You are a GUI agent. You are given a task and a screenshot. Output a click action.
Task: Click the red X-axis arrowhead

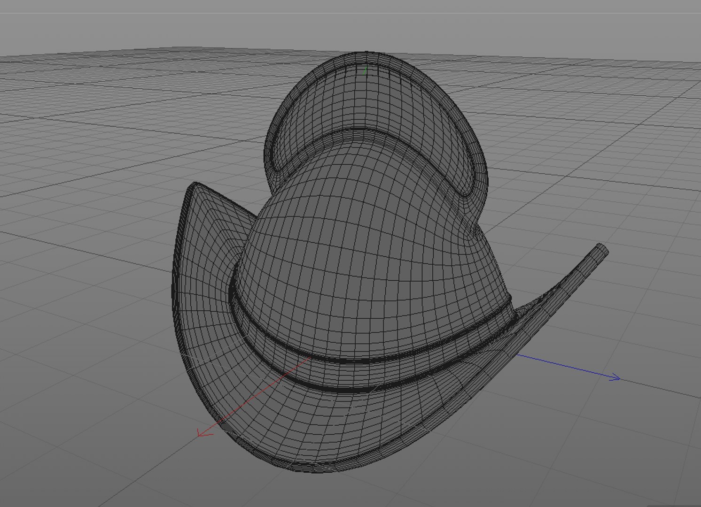[x=204, y=433]
